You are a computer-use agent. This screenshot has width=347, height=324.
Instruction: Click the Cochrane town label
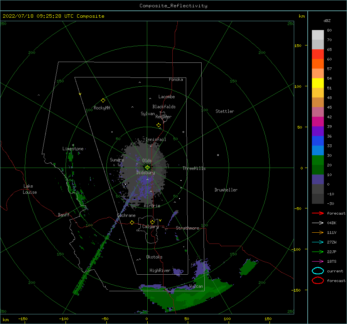[126, 215]
